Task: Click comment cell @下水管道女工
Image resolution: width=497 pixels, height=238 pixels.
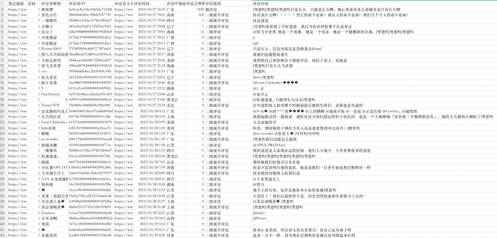Action: 374,179
